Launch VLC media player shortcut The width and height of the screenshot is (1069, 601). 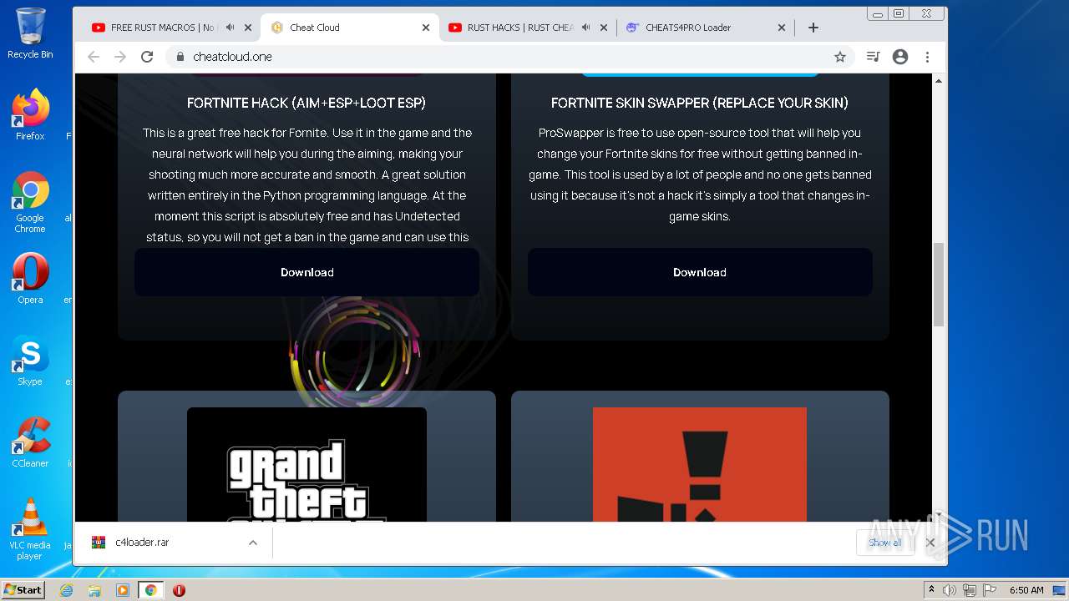[30, 529]
